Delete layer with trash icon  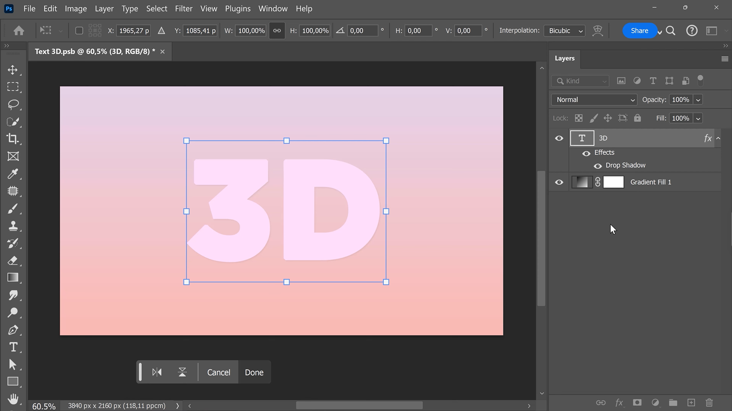pos(709,403)
